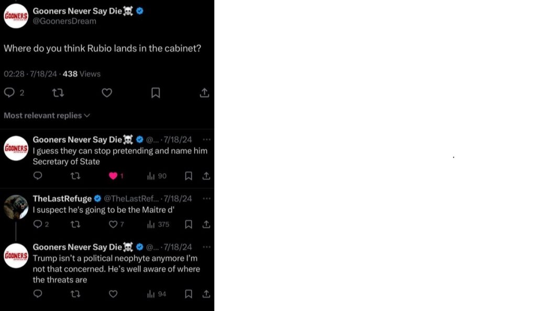This screenshot has width=536, height=311.
Task: Repost TheLastRefuge's Maitre d' reply
Action: click(75, 224)
